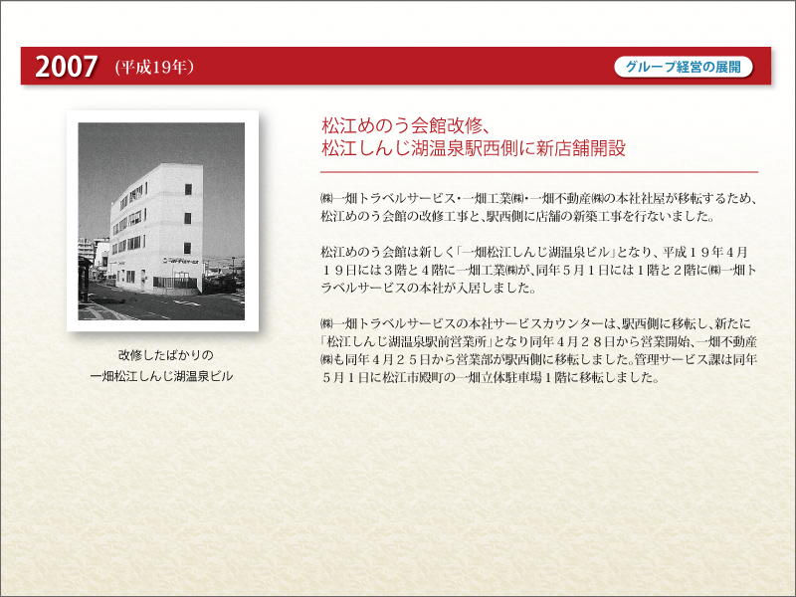Image resolution: width=796 pixels, height=597 pixels.
Task: Click the 改修したばかりの caption line
Action: [x=160, y=355]
